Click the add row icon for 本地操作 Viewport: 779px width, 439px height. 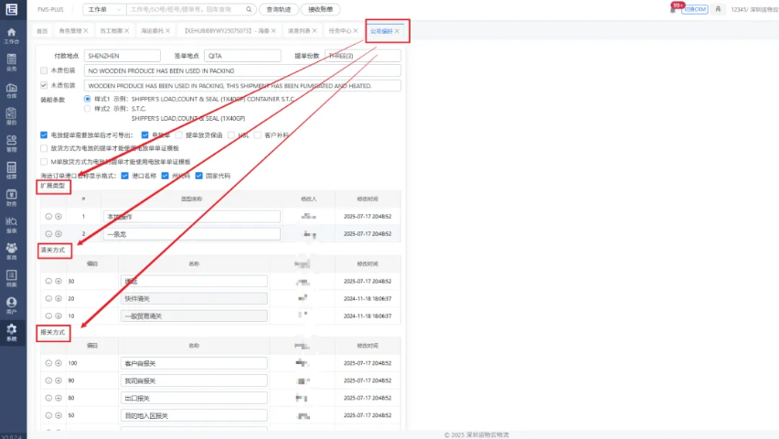[x=59, y=217]
